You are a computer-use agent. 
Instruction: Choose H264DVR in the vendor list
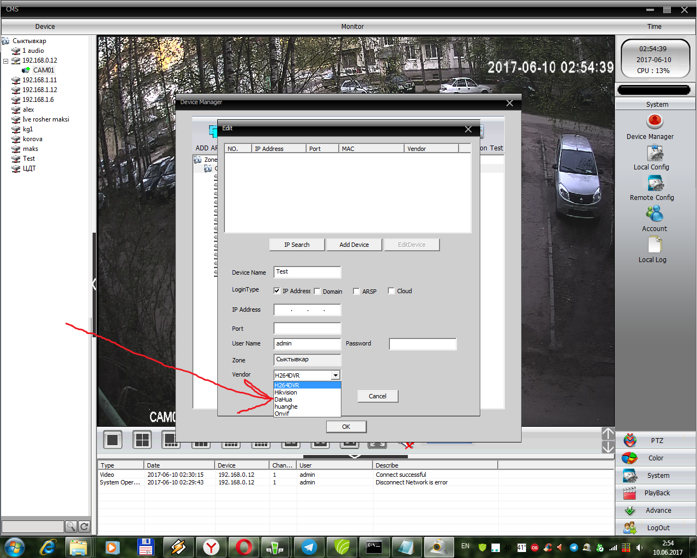(307, 385)
